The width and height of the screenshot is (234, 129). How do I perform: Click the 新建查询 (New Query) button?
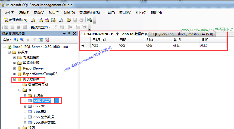[15, 20]
